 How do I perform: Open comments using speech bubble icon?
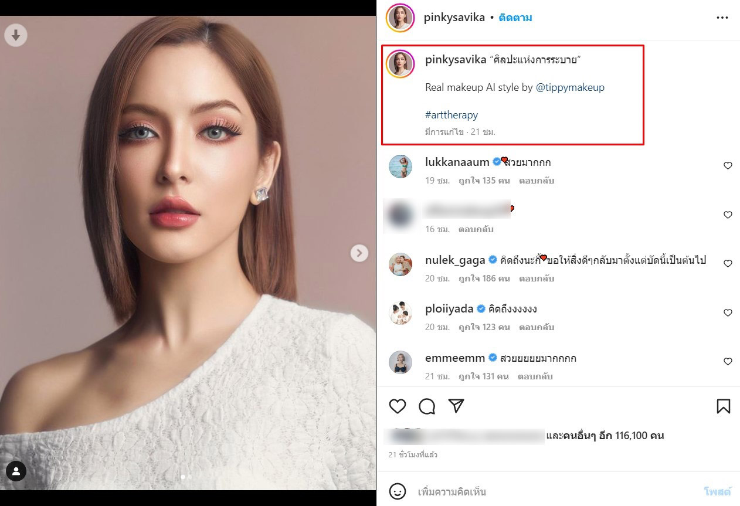(x=427, y=406)
